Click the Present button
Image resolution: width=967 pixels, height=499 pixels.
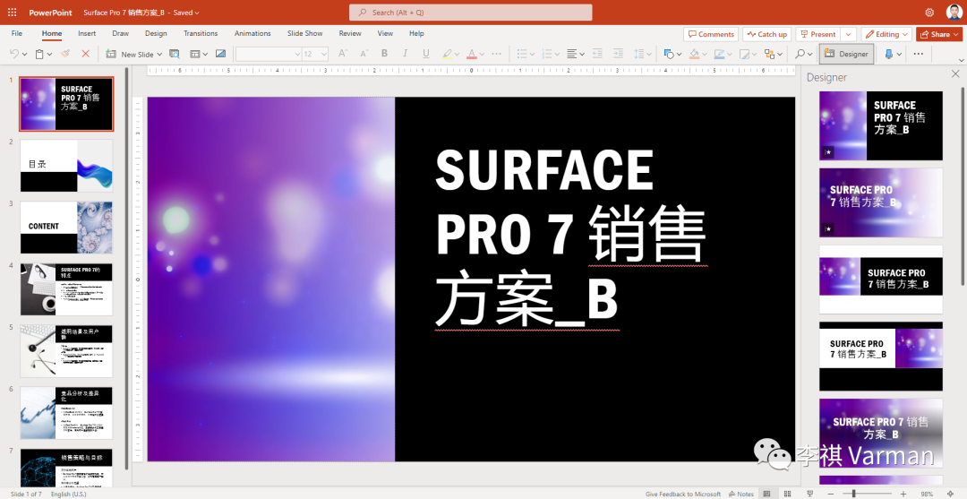tap(818, 35)
